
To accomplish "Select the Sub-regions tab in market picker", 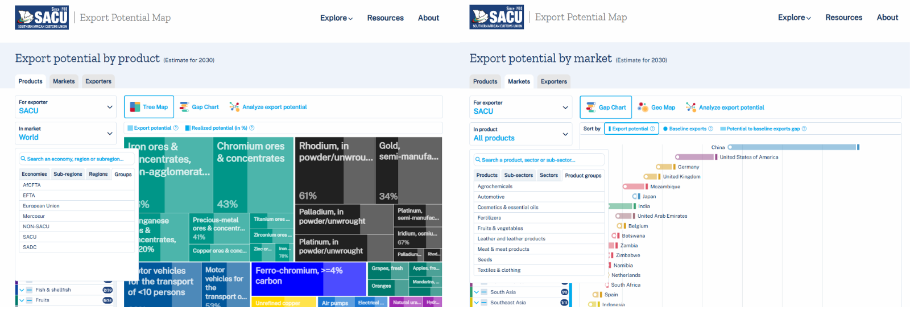I will 68,174.
